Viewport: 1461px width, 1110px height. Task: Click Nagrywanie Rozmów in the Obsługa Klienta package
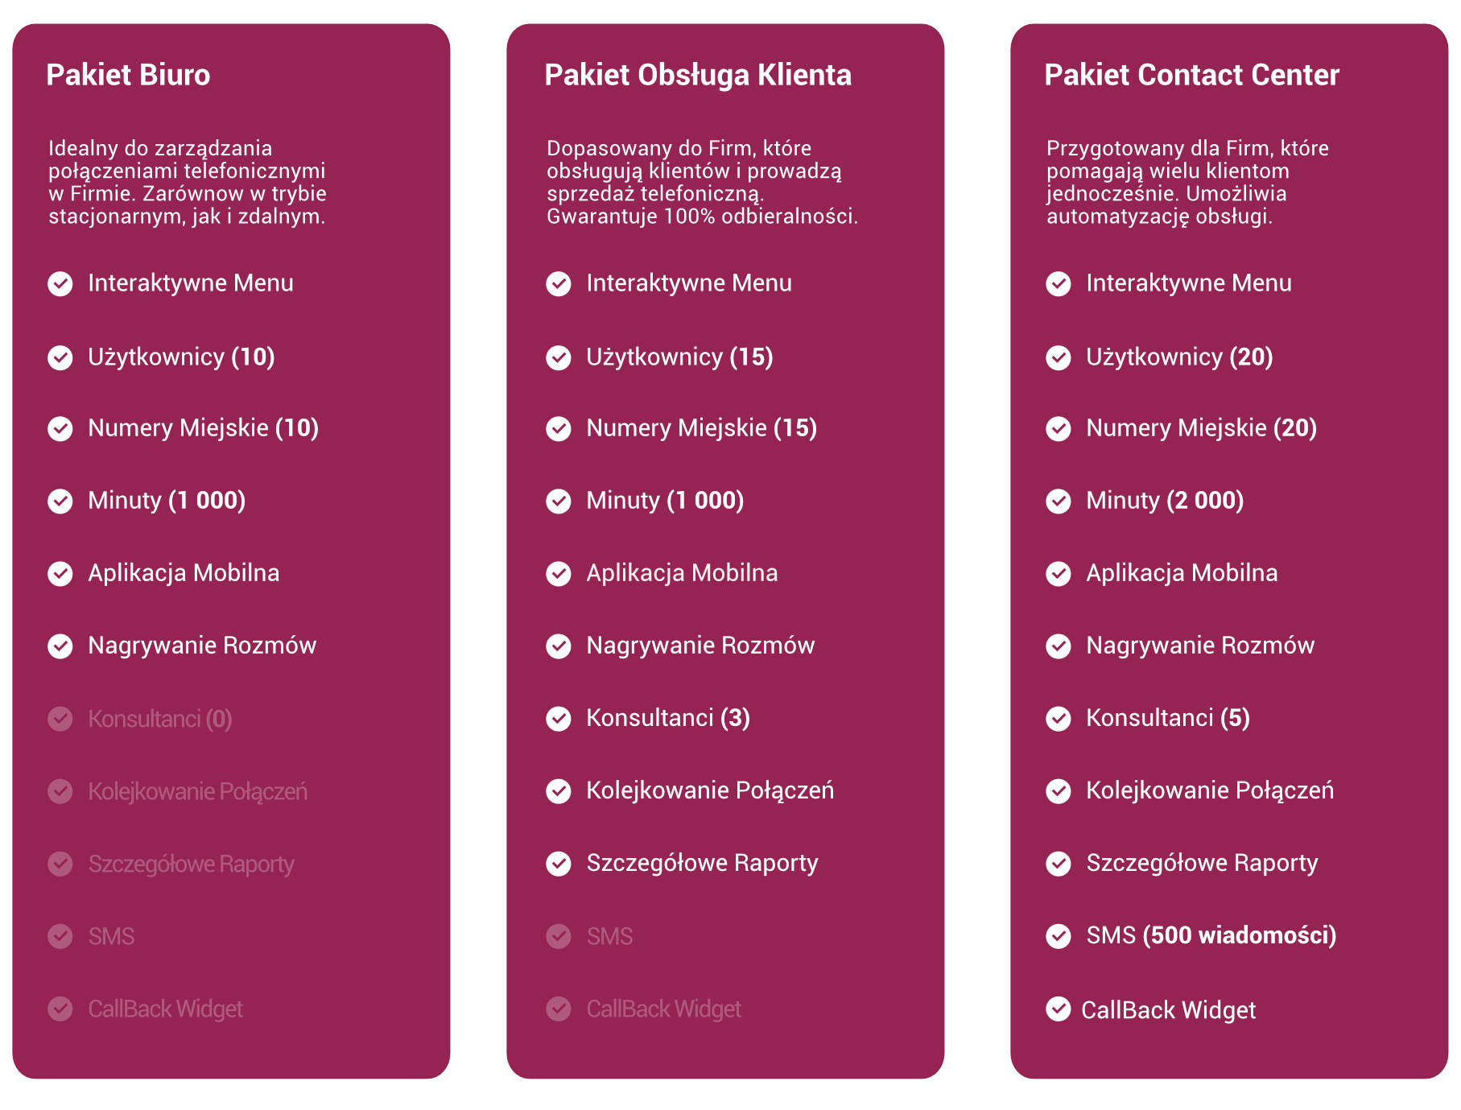700,646
